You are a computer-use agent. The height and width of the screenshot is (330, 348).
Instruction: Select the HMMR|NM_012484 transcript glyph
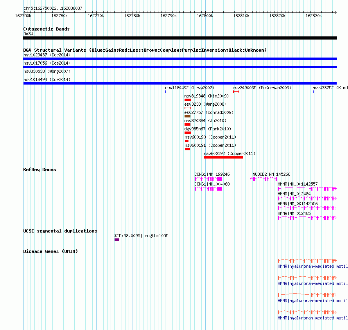click(x=307, y=198)
